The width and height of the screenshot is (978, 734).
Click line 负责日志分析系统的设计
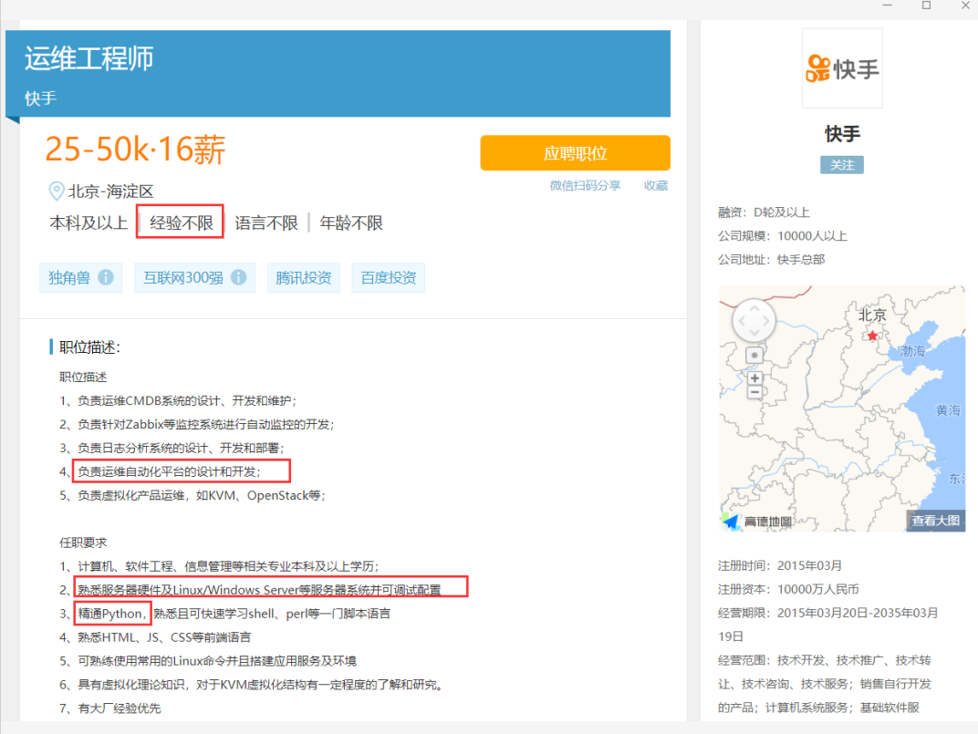coord(172,448)
